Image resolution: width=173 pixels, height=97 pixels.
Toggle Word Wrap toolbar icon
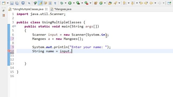[45, 3]
